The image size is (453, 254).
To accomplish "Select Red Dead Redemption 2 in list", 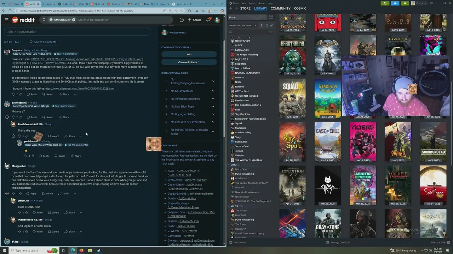I will pyautogui.click(x=248, y=105).
